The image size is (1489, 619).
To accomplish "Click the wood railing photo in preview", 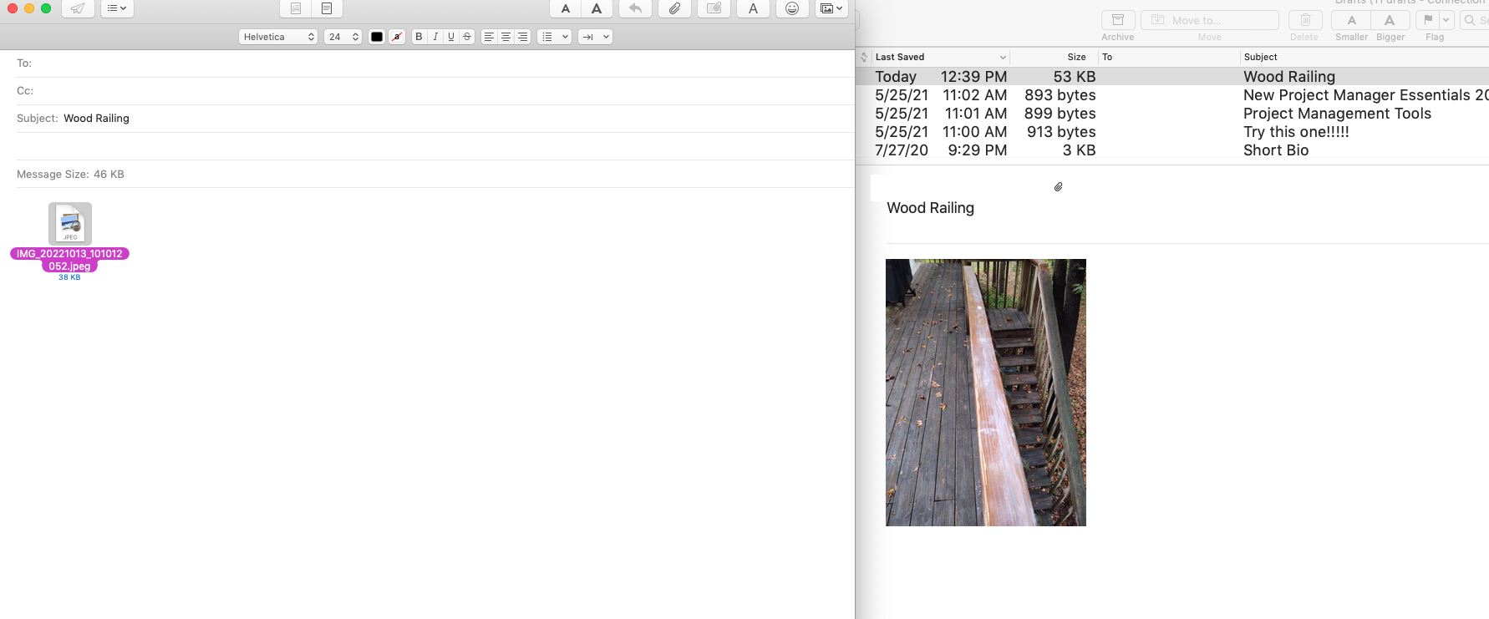I will tap(986, 393).
